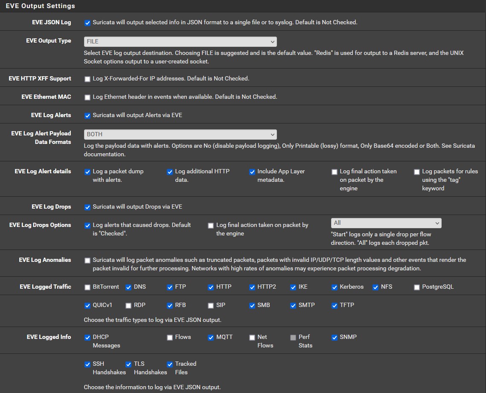Enable PostgreSQL traffic logging
Image resolution: width=486 pixels, height=393 pixels.
point(416,287)
